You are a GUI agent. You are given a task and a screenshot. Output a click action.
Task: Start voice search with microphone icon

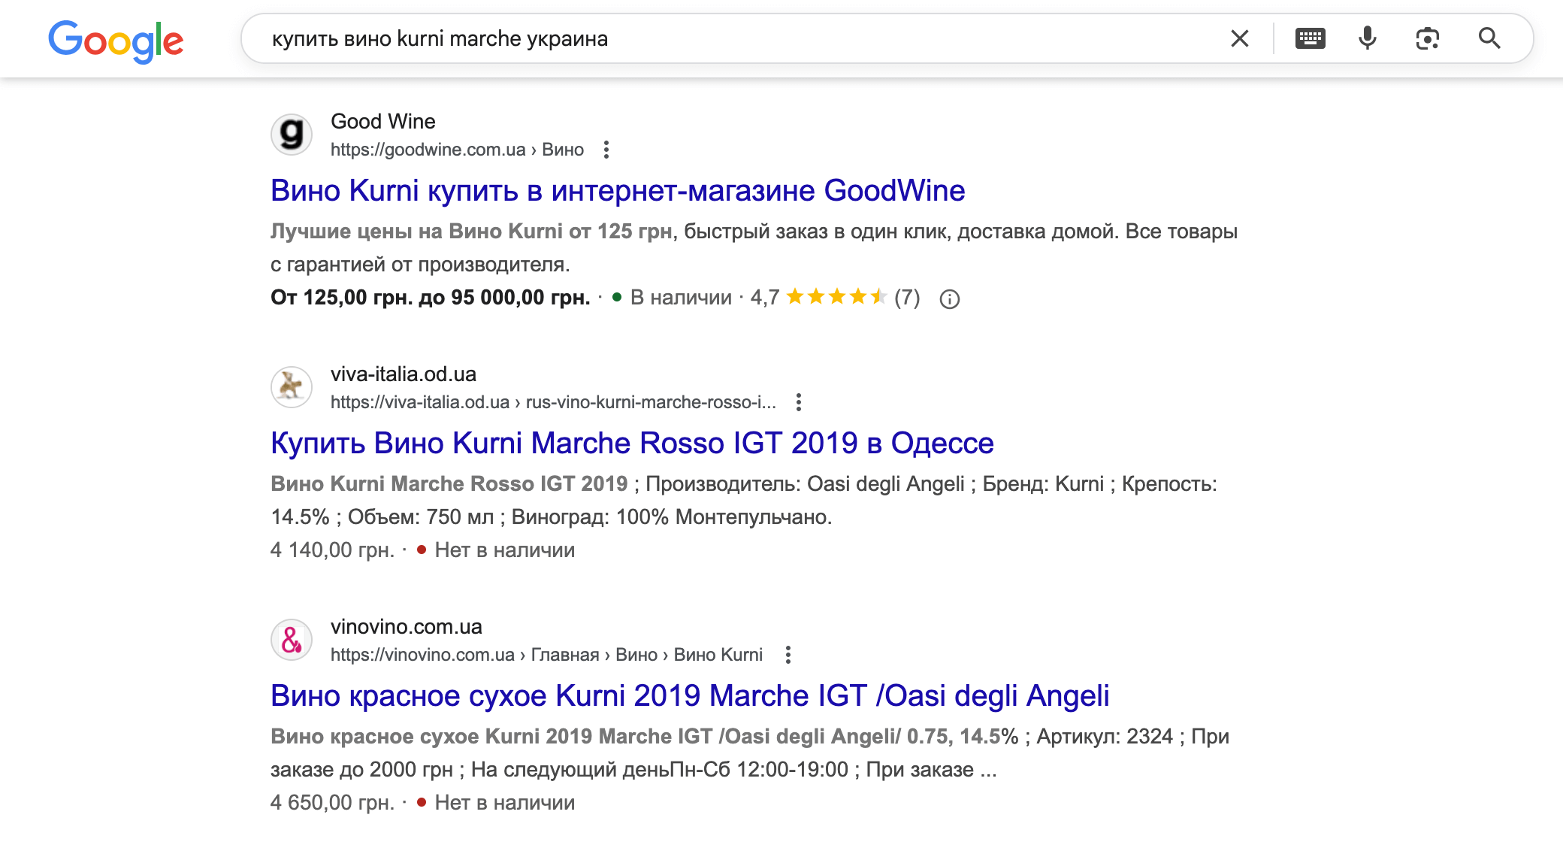point(1368,38)
